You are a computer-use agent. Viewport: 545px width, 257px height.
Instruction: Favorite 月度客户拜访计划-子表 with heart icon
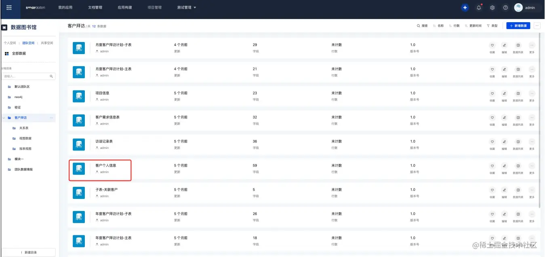[x=492, y=45]
